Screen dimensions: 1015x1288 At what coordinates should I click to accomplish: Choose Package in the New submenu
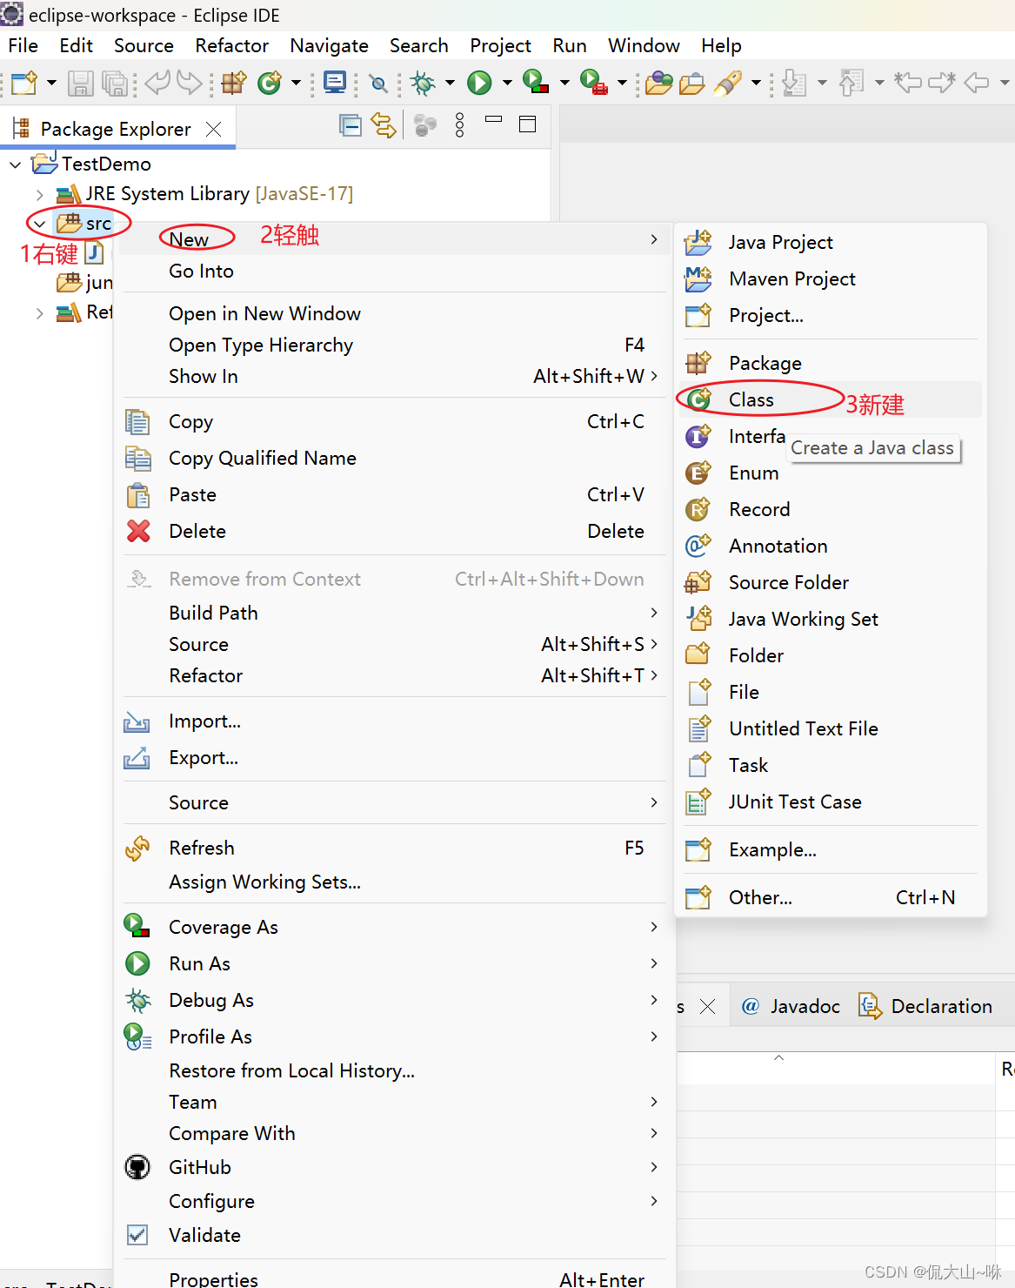point(830,363)
